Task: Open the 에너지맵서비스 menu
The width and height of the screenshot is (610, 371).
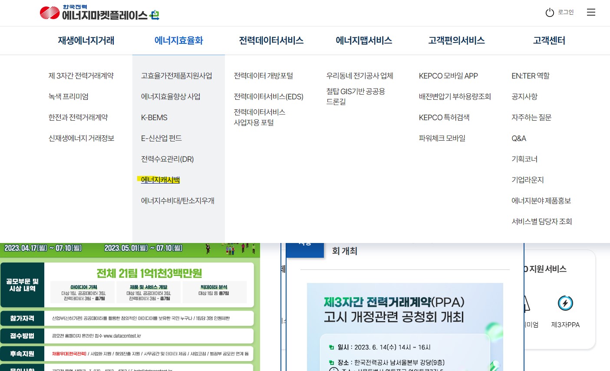Action: 364,40
